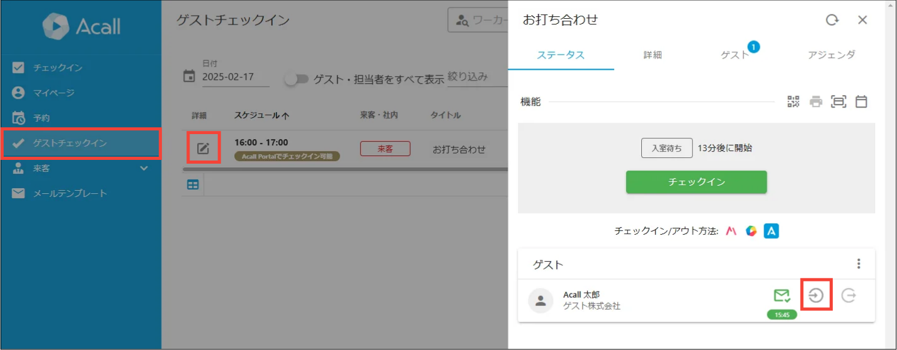Click the 来客 tag in the row
The width and height of the screenshot is (897, 350).
coord(385,149)
